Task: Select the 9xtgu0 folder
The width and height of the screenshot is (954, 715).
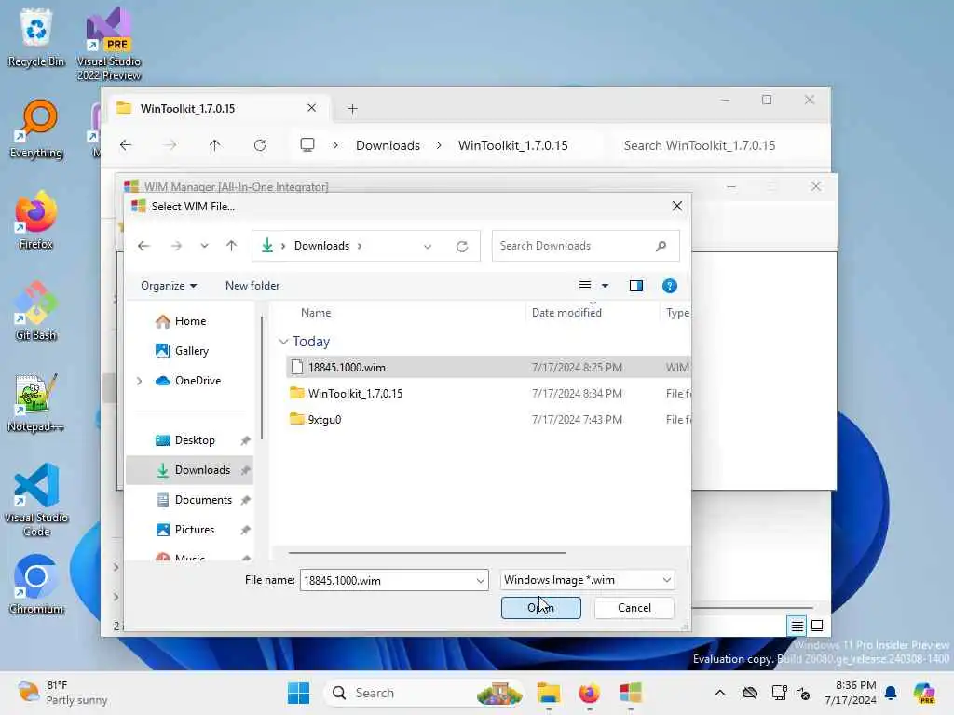Action: point(488,420)
